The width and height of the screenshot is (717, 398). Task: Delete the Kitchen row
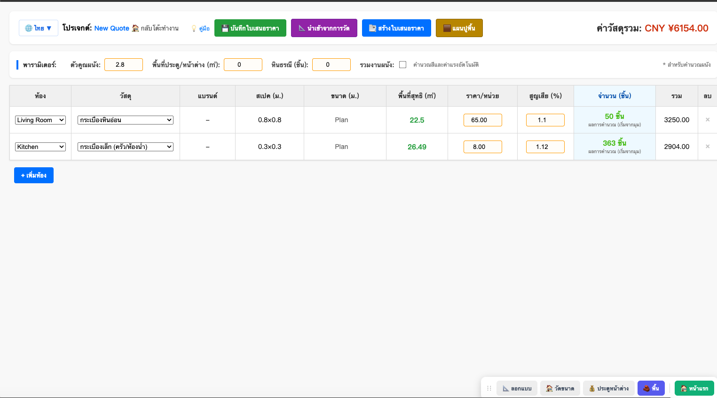coord(708,147)
